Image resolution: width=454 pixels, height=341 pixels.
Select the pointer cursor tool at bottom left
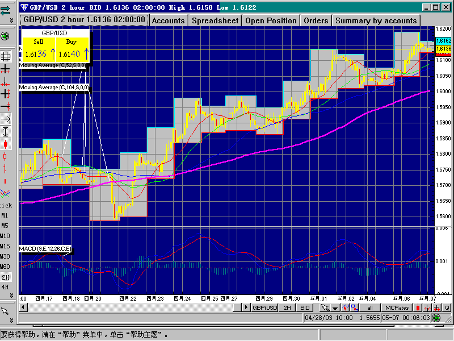coord(5,311)
